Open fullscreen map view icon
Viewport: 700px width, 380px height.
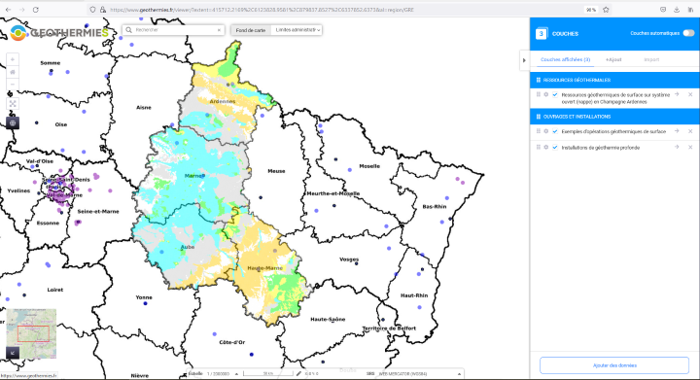click(x=13, y=104)
